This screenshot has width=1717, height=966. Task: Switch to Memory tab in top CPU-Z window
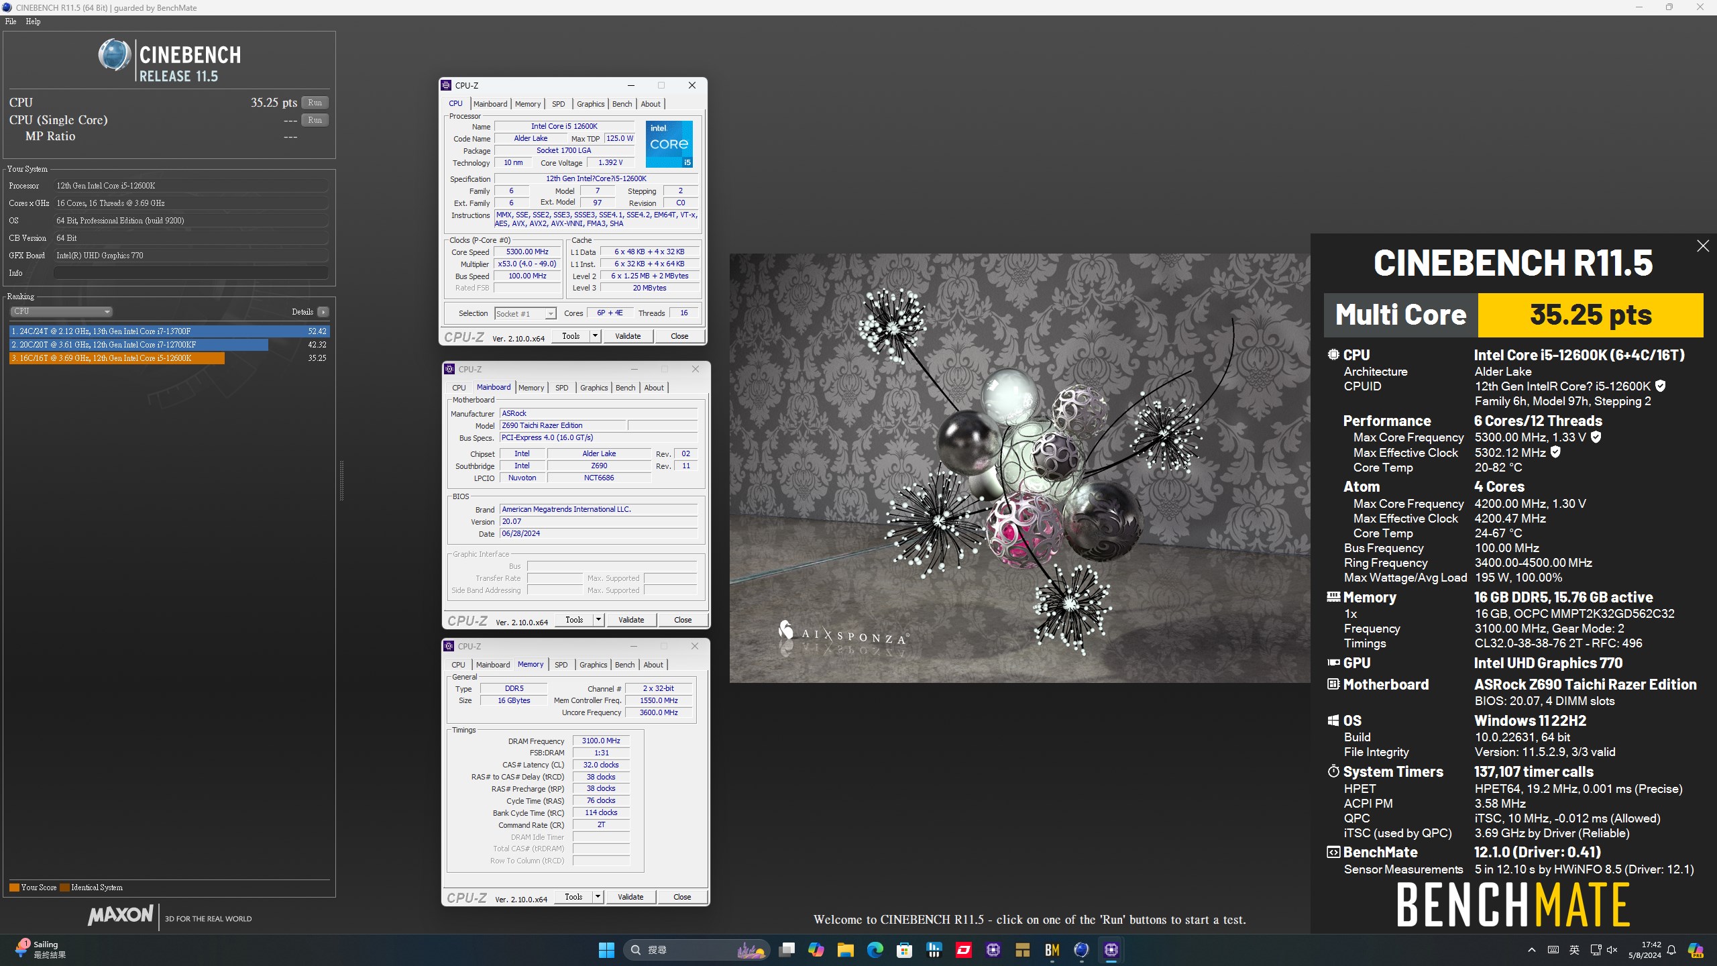click(528, 104)
